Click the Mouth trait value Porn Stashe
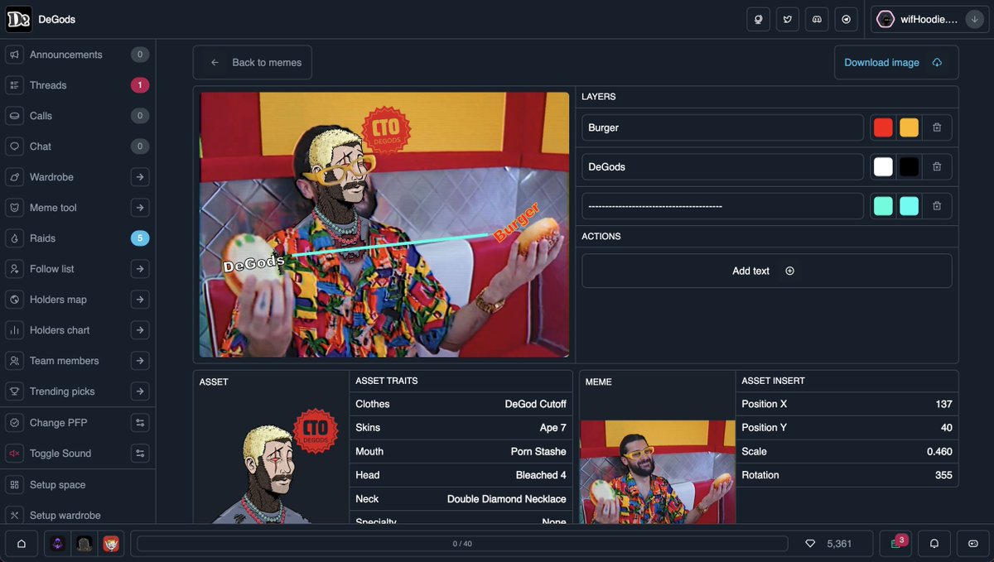This screenshot has width=994, height=562. [x=538, y=452]
